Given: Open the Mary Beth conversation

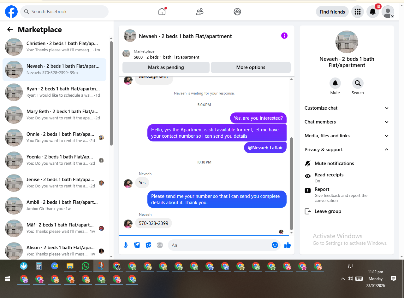Looking at the screenshot, I should (54, 115).
